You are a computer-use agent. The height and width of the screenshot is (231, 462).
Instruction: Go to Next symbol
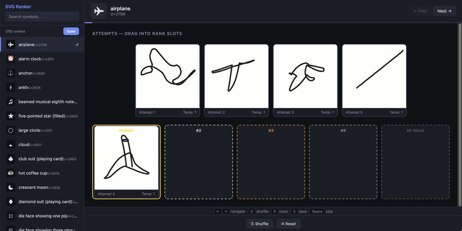(x=444, y=11)
